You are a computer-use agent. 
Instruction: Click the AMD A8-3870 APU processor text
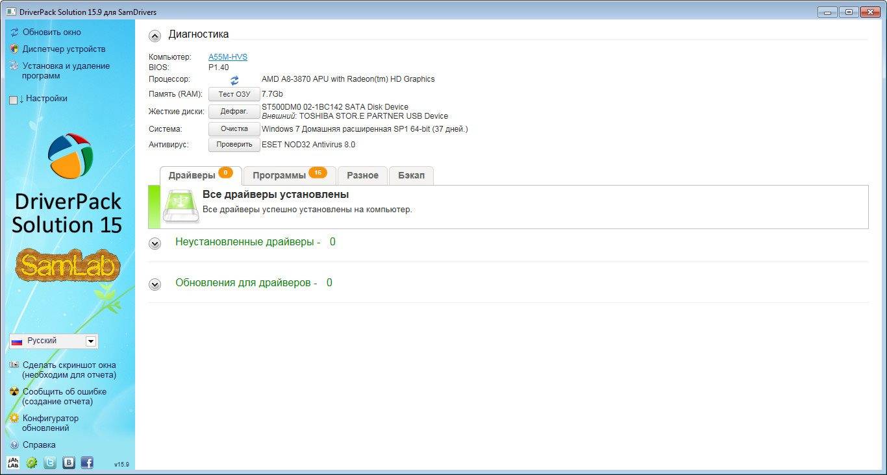[x=348, y=79]
